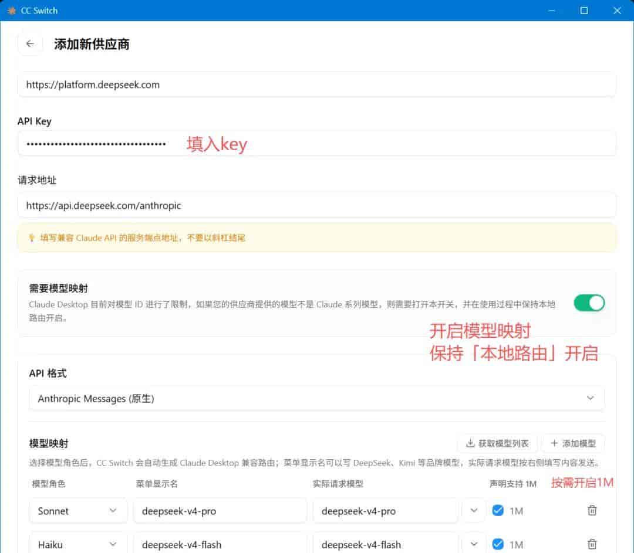This screenshot has height=553, width=634.
Task: Click the yellow Claude API endpoint hint
Action: (x=316, y=238)
